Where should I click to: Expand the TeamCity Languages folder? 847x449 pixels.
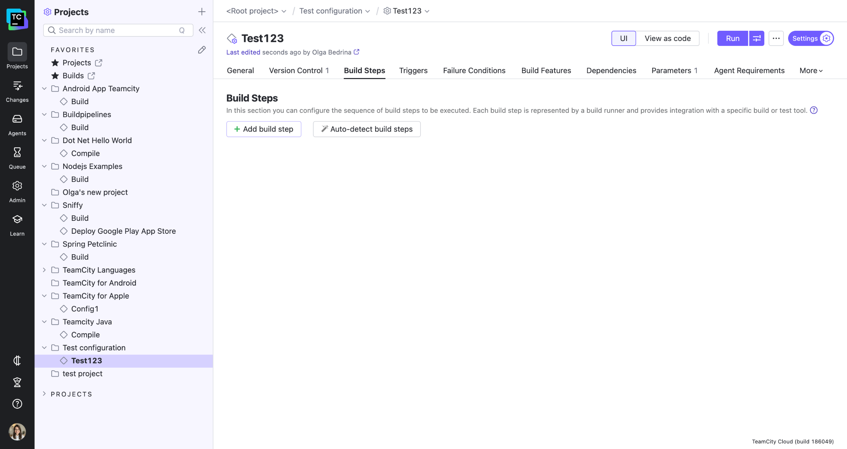pos(44,270)
